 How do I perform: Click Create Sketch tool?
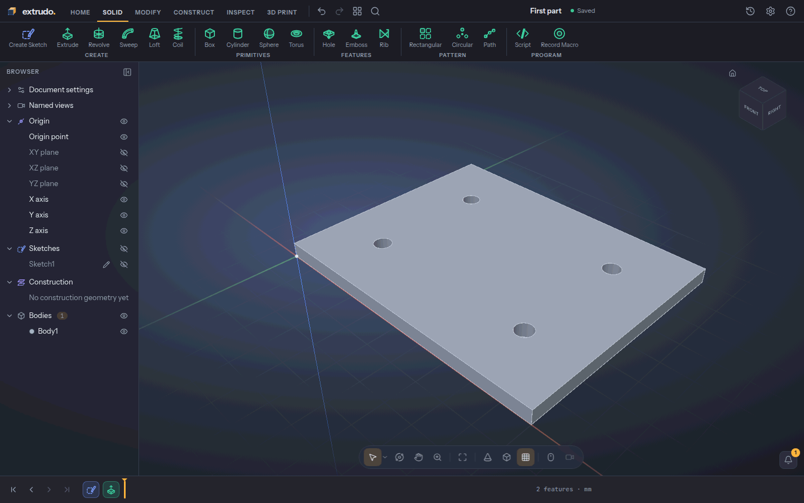(x=28, y=38)
